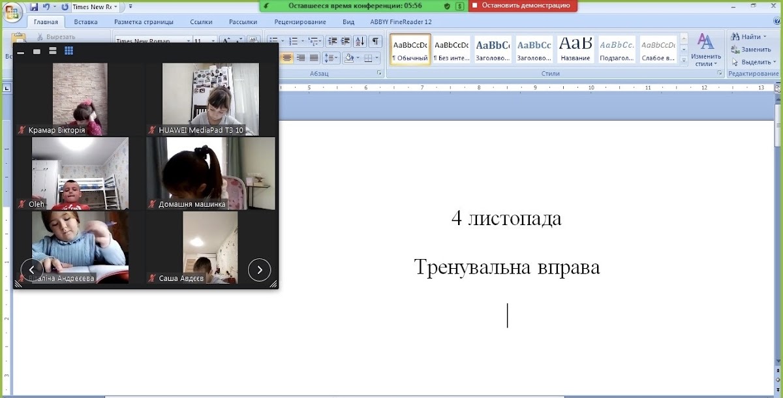Toggle align text right
This screenshot has height=398, width=783.
point(301,58)
